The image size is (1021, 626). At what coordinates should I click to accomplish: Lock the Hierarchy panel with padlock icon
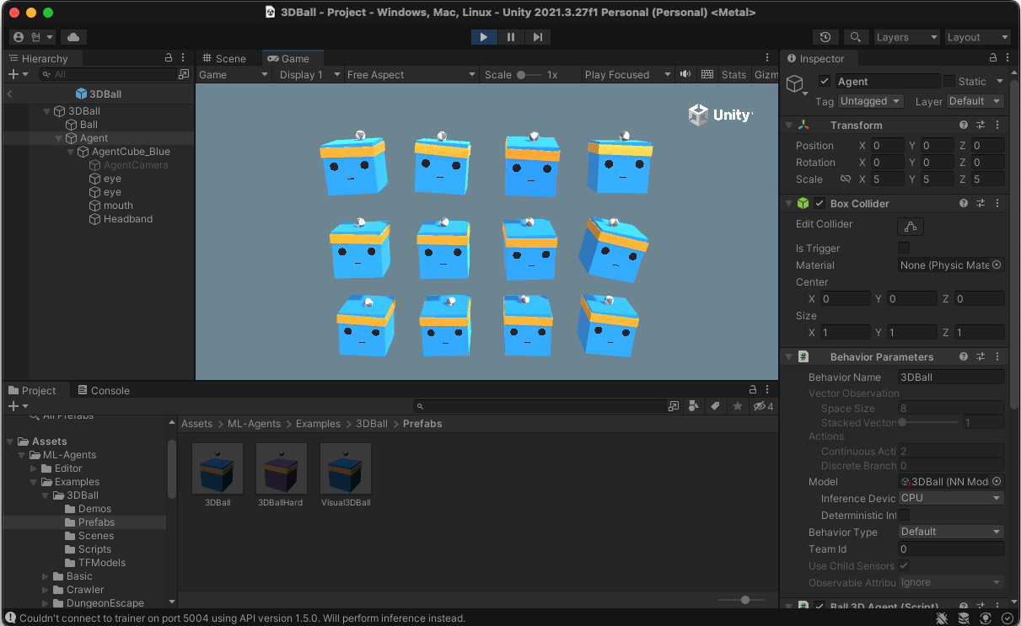click(169, 58)
